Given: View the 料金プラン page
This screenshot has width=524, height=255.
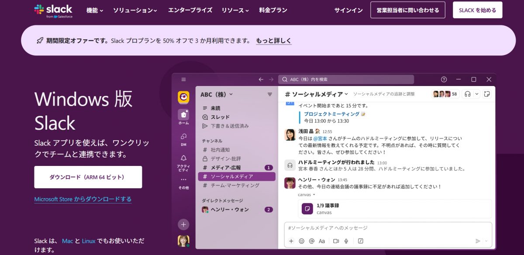Looking at the screenshot, I should (x=273, y=10).
